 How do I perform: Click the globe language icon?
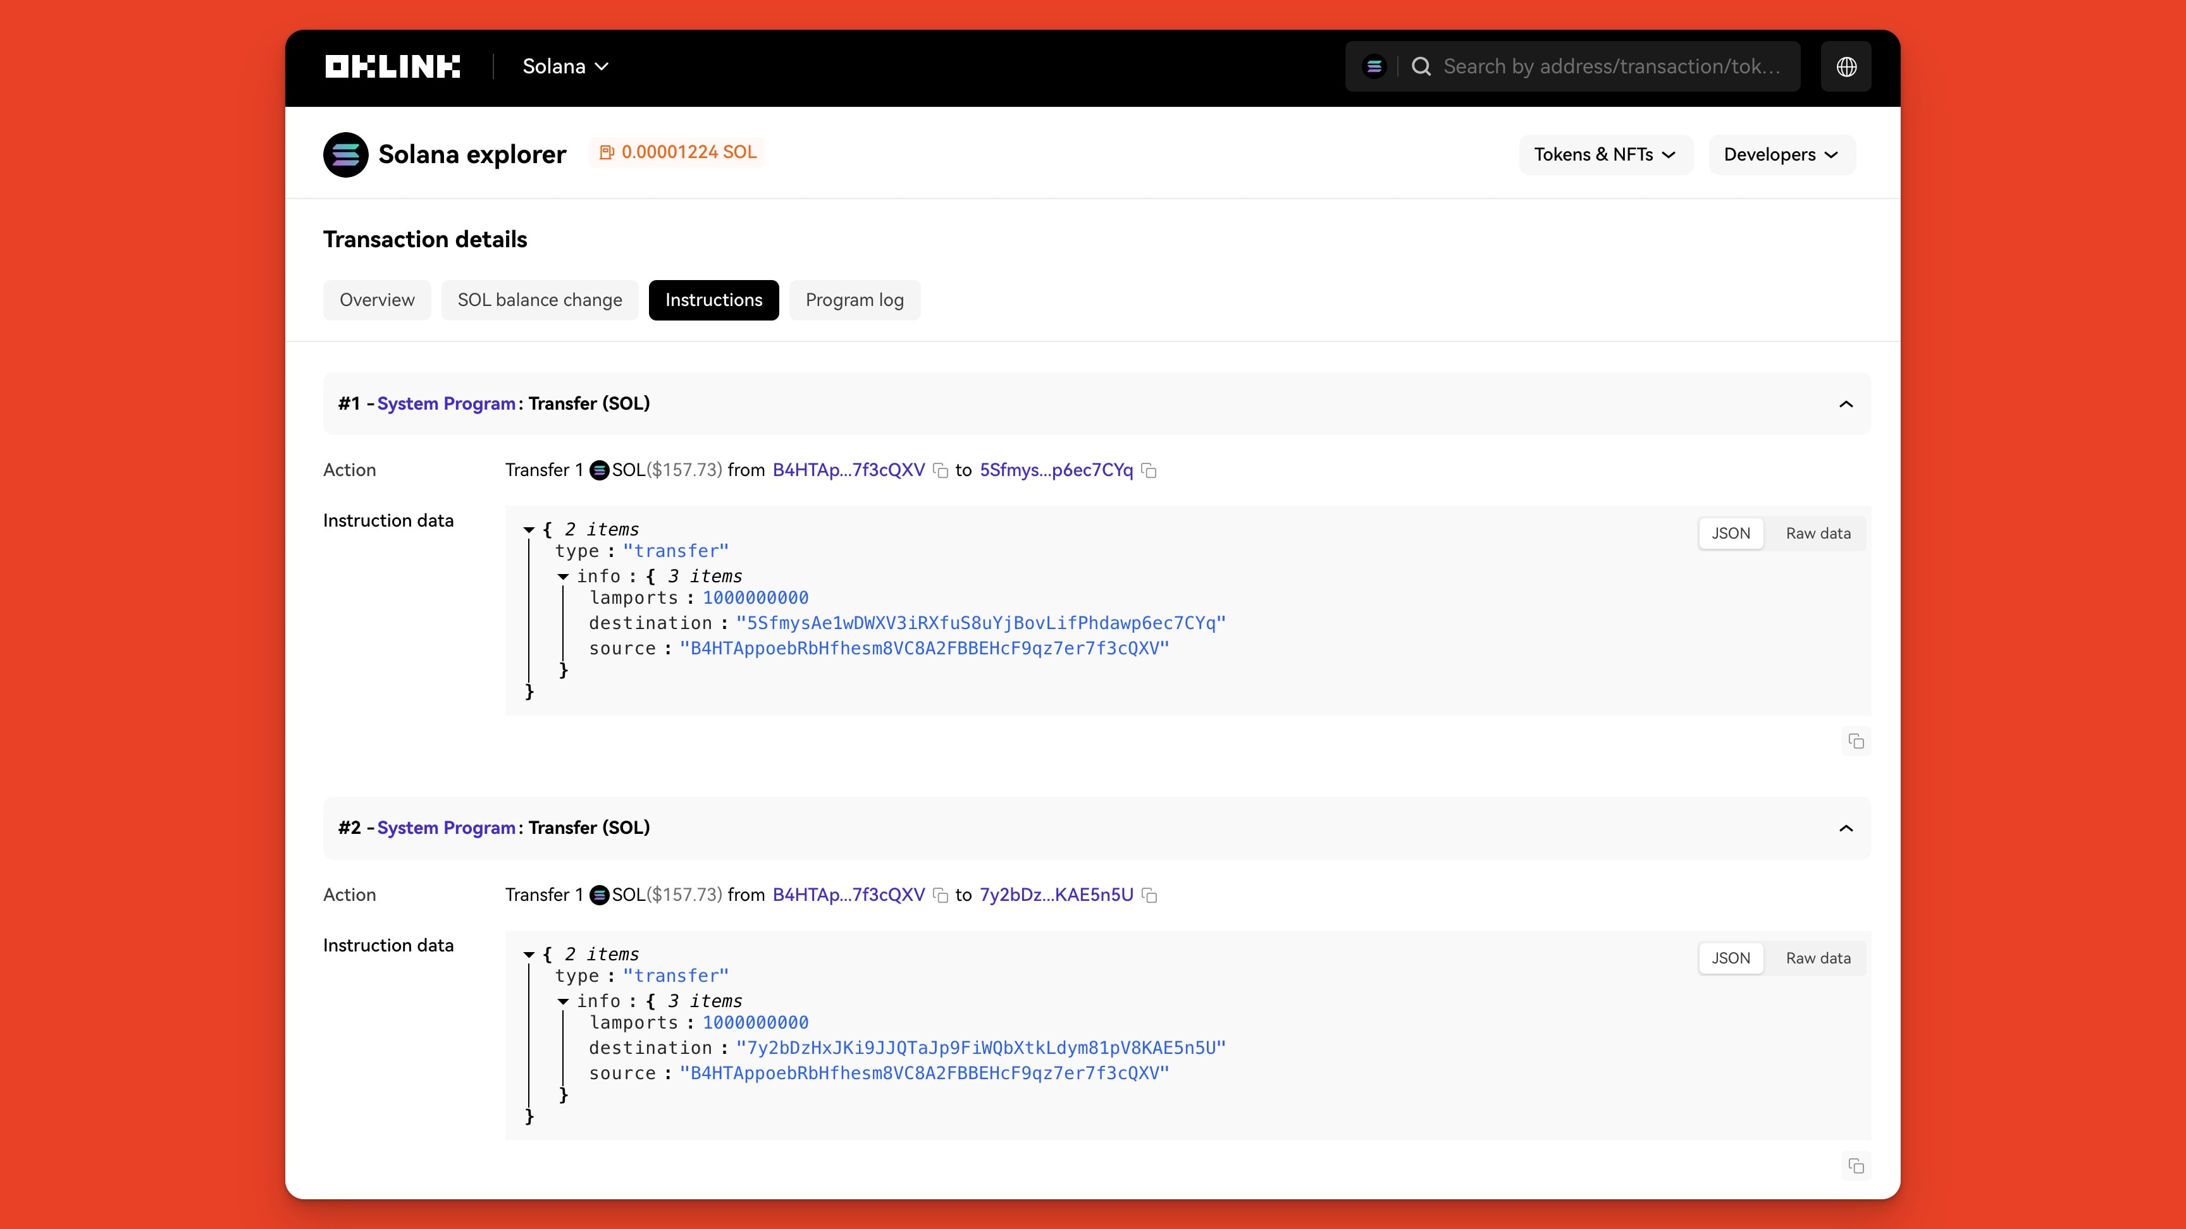[1846, 66]
